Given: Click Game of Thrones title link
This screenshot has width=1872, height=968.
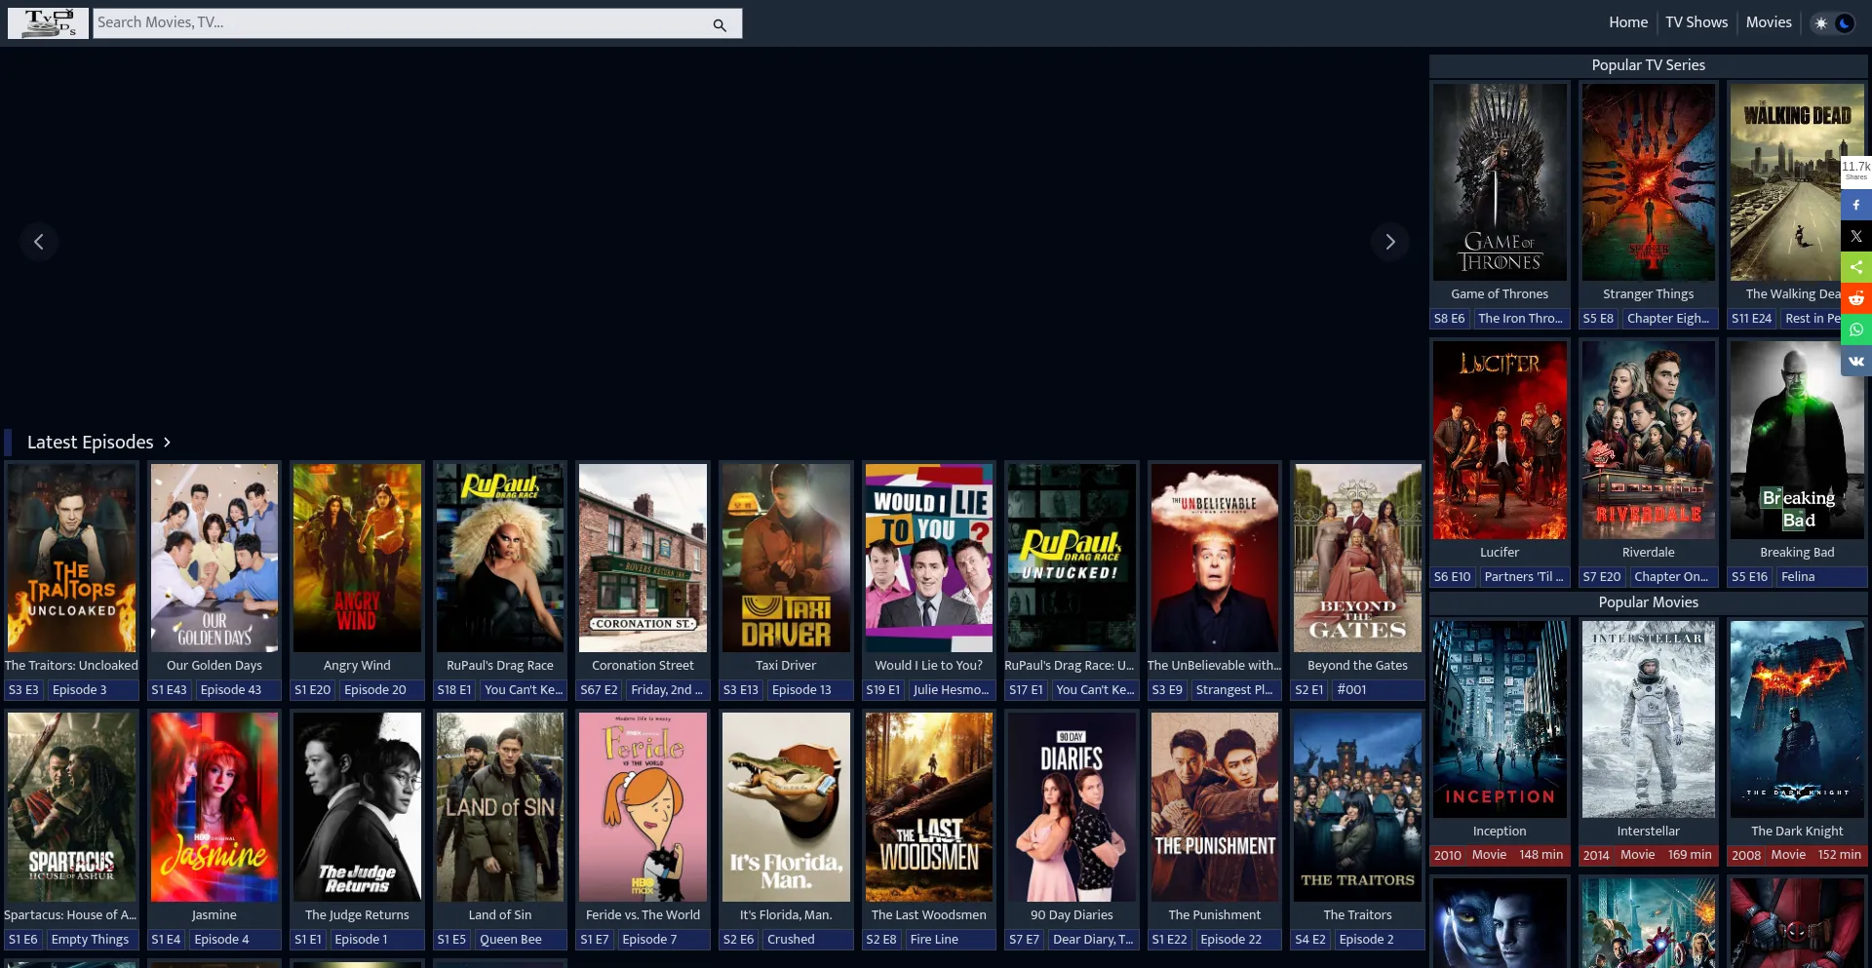Looking at the screenshot, I should tap(1500, 294).
